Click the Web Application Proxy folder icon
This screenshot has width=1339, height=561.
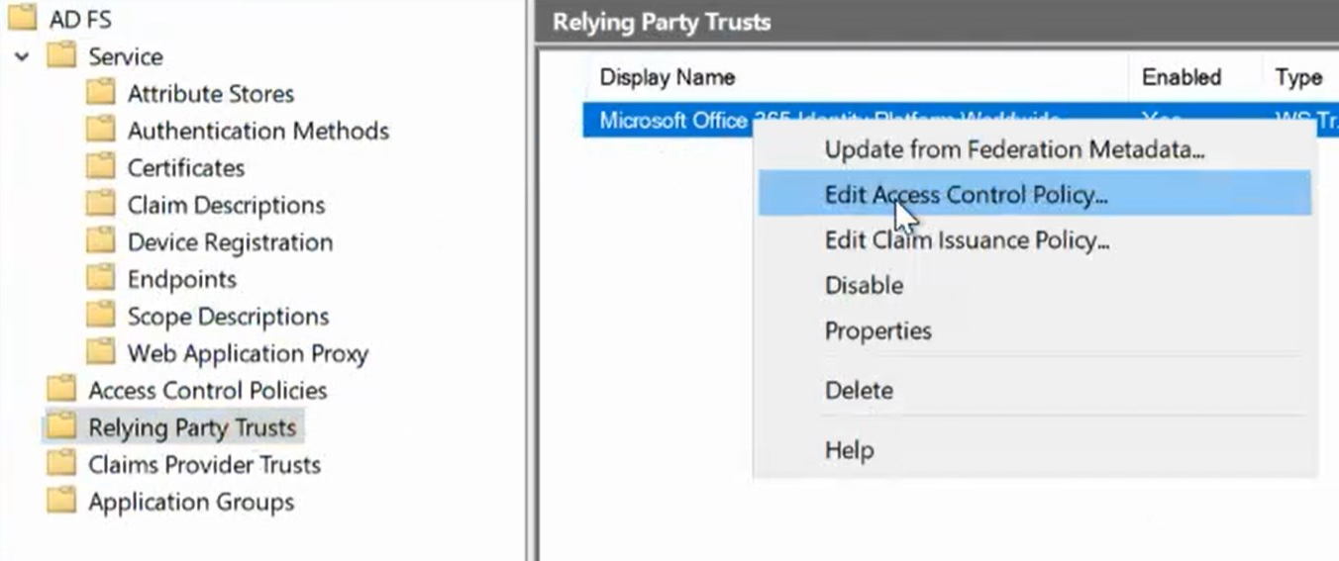pos(100,353)
